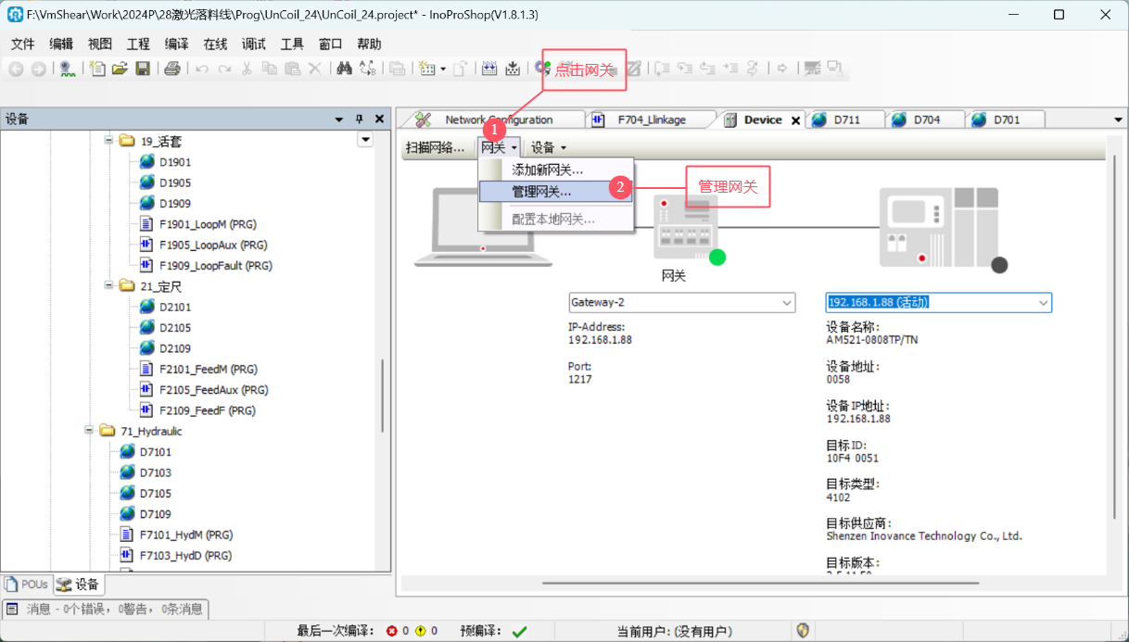
Task: Click the new project toolbar icon
Action: pyautogui.click(x=97, y=69)
